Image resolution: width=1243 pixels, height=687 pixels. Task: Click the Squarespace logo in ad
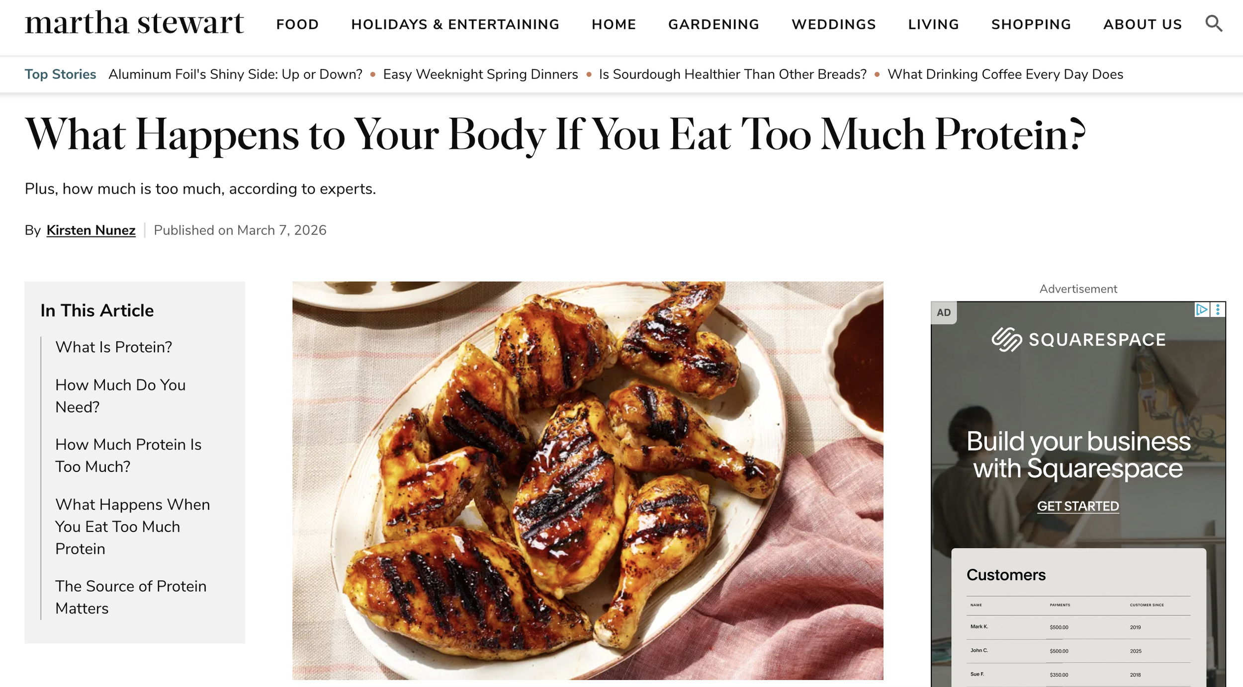[1078, 340]
